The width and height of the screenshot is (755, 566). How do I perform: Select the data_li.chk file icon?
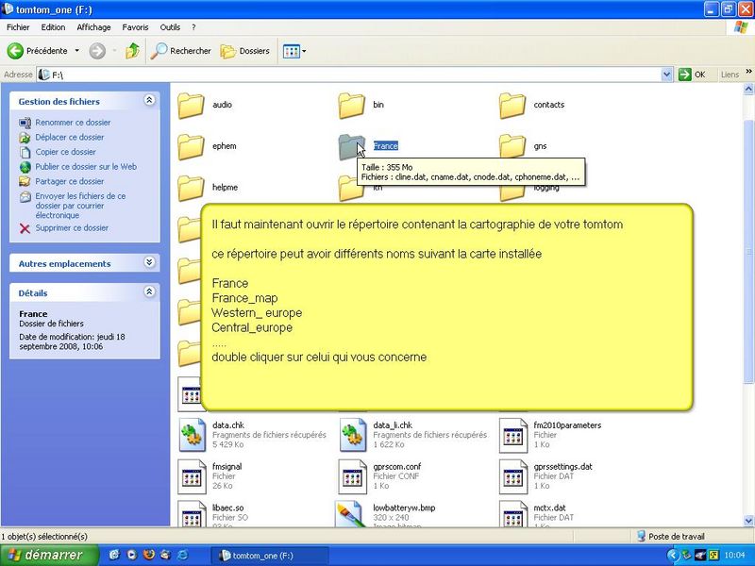coord(353,435)
